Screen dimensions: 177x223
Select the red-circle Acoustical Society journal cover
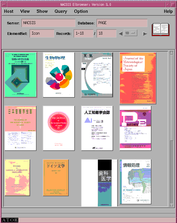coord(59,128)
